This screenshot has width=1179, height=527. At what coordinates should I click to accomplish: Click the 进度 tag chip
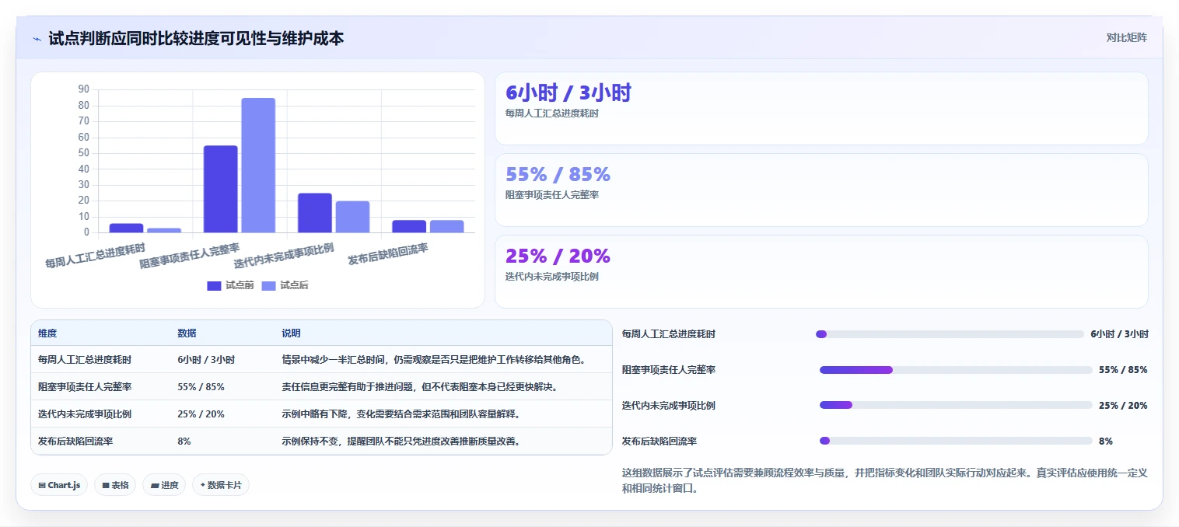click(x=164, y=485)
